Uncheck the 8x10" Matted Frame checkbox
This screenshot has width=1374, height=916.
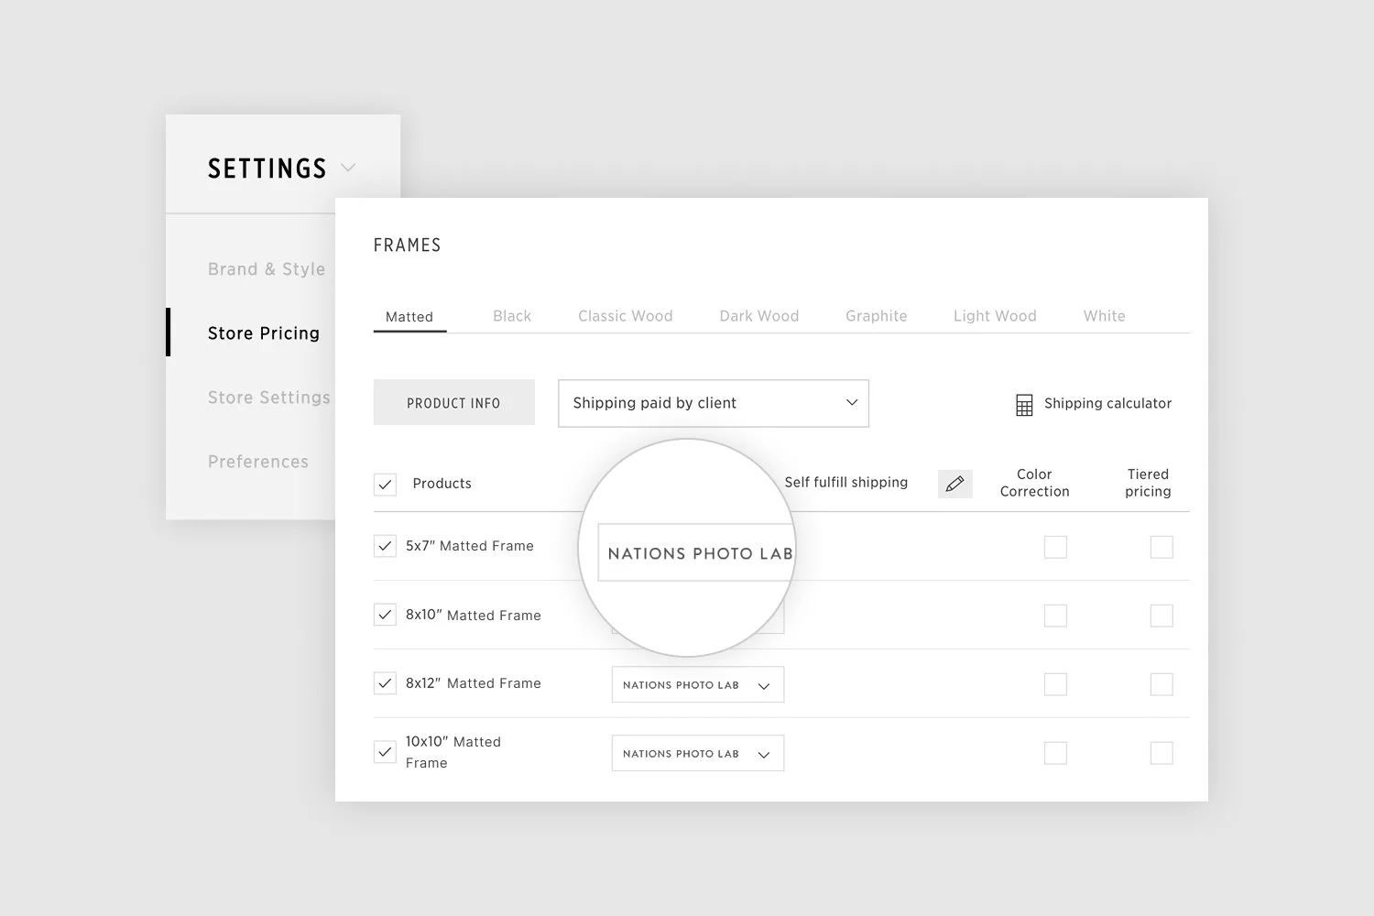coord(386,615)
